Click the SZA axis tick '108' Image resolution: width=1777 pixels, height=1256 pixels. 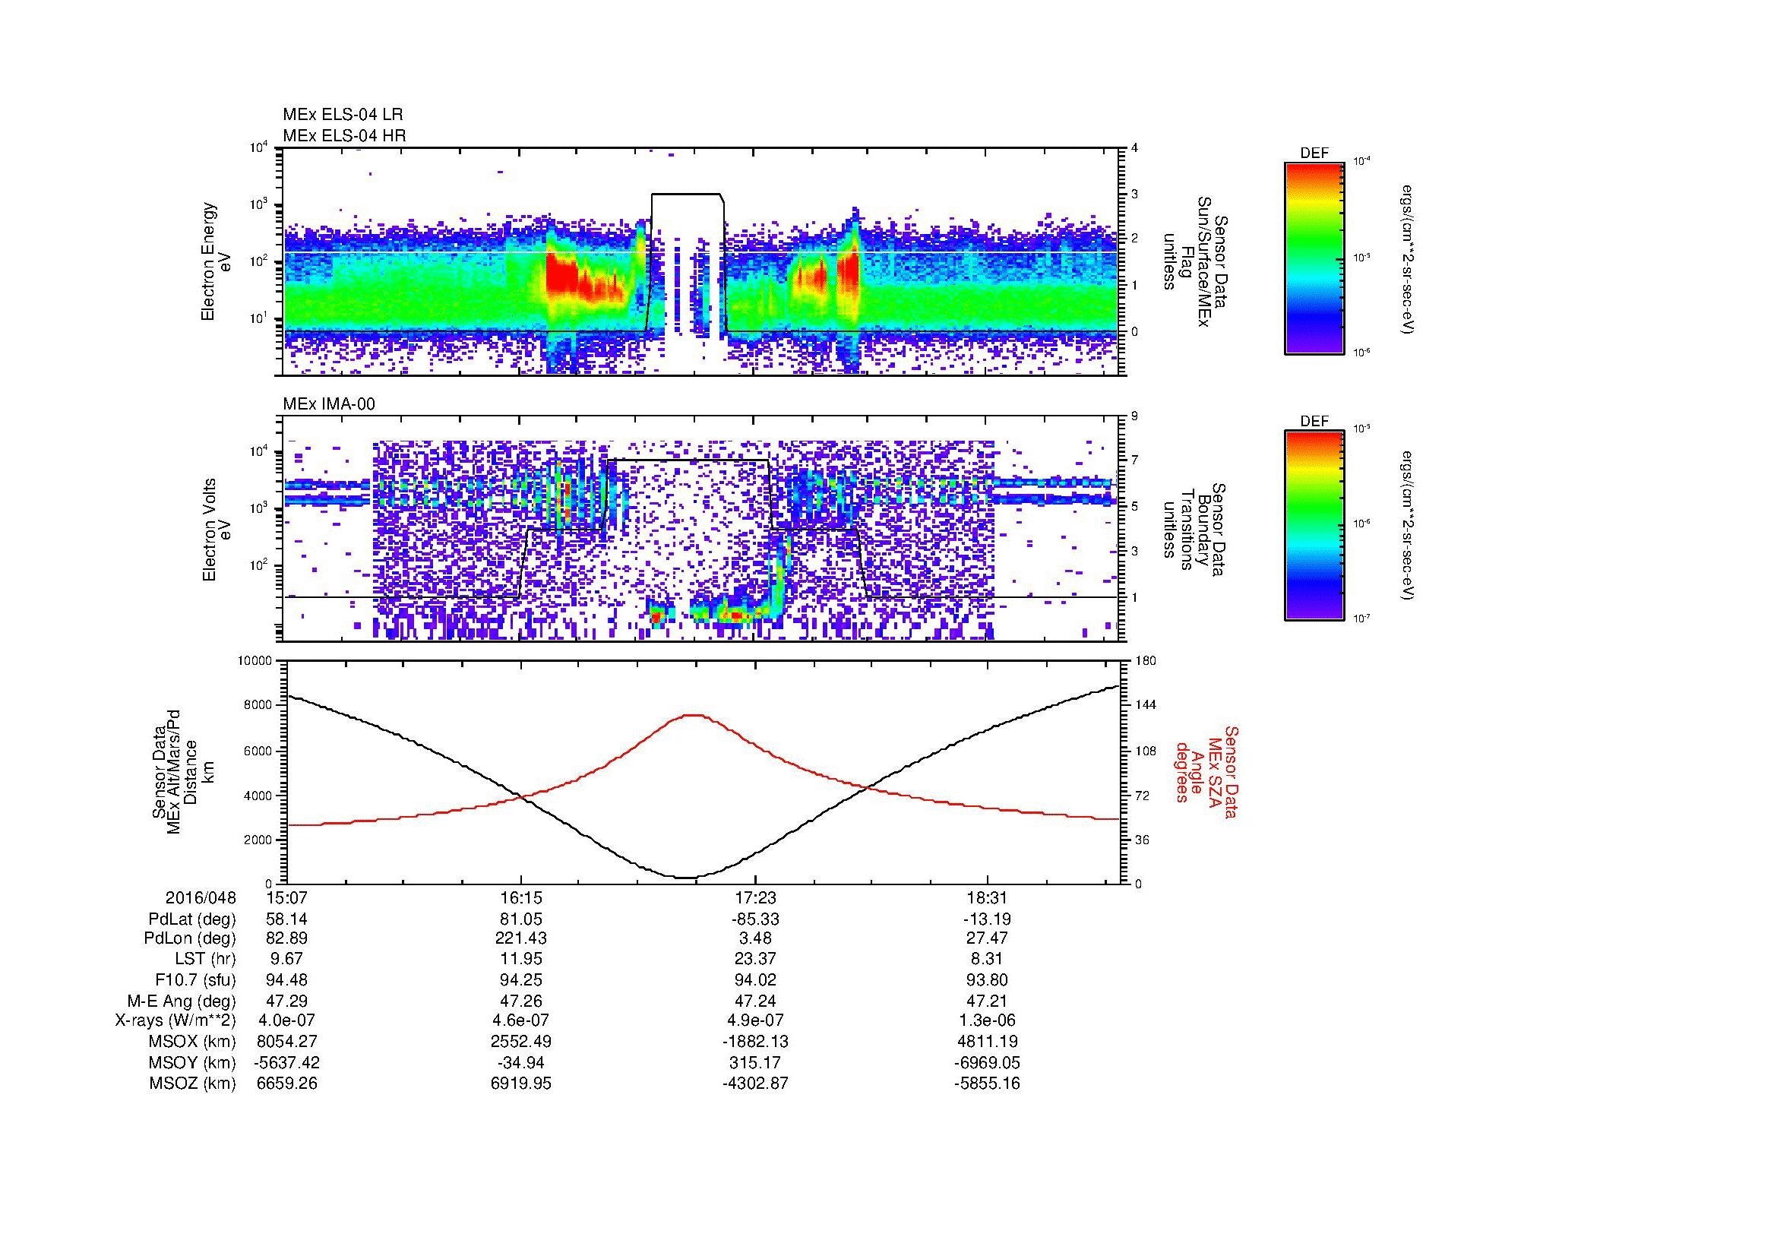(1146, 751)
